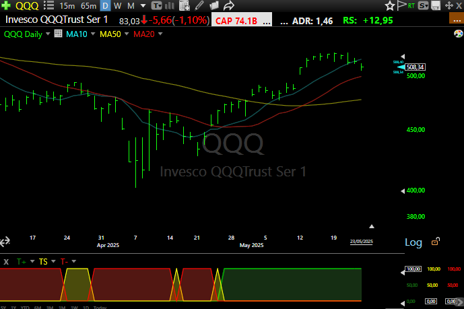The width and height of the screenshot is (464, 309).
Task: Click the X on the indicator pane
Action: pos(6,262)
